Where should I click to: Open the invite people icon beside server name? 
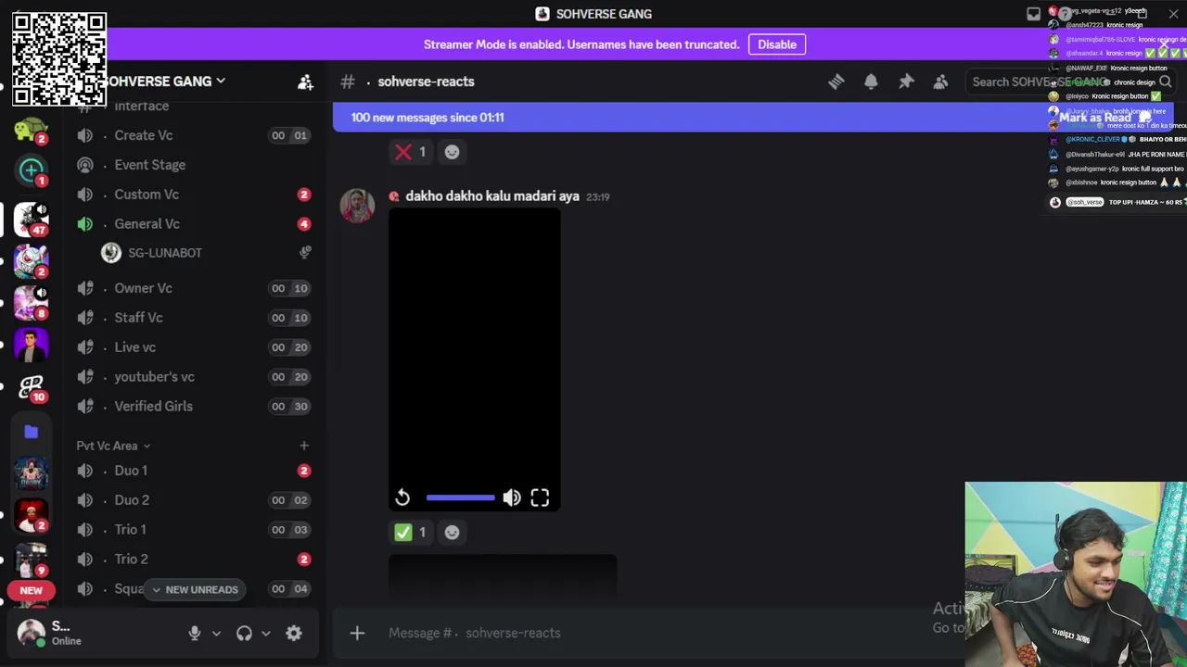(305, 82)
